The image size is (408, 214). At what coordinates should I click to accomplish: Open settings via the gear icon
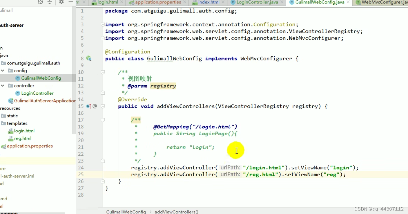(x=61, y=2)
